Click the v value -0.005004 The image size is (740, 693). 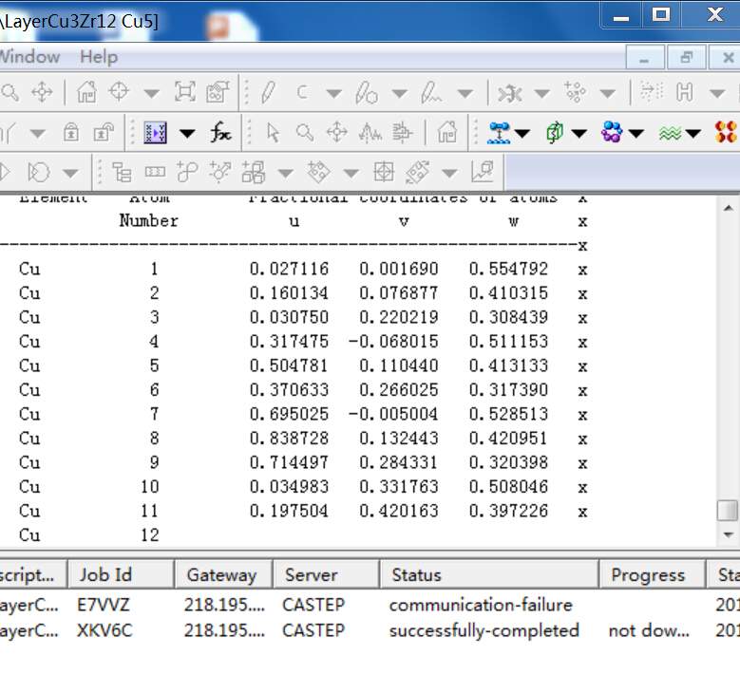[393, 414]
